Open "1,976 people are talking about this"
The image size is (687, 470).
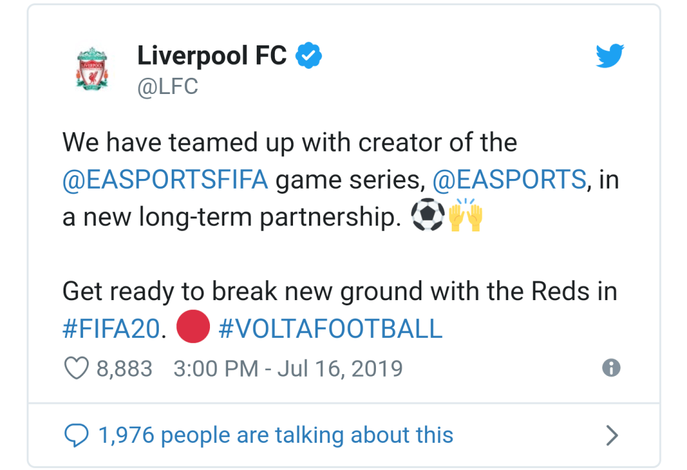click(x=275, y=435)
